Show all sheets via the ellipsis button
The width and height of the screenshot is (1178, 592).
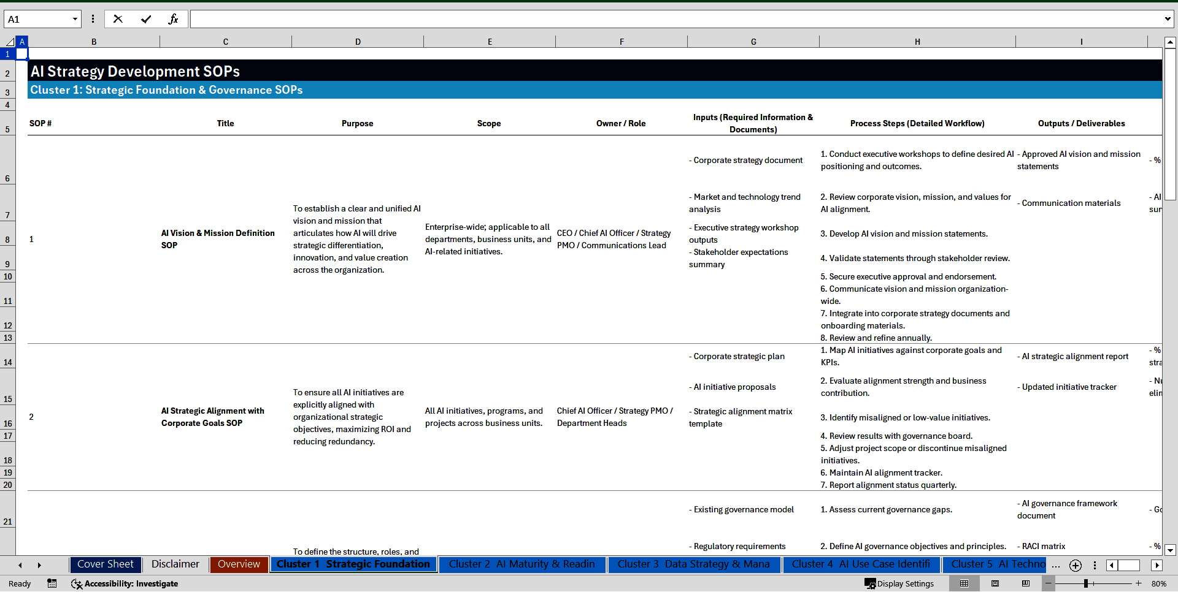tap(1056, 565)
